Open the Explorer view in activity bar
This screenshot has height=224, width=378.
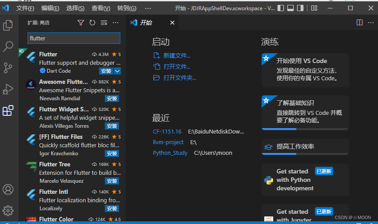click(8, 25)
